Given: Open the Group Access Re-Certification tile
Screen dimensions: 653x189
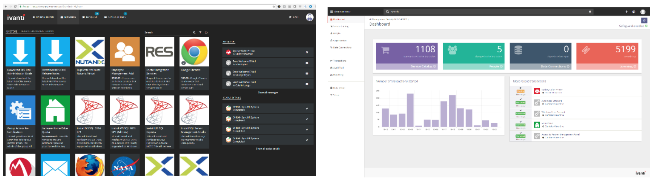Looking at the screenshot, I should coord(21,121).
